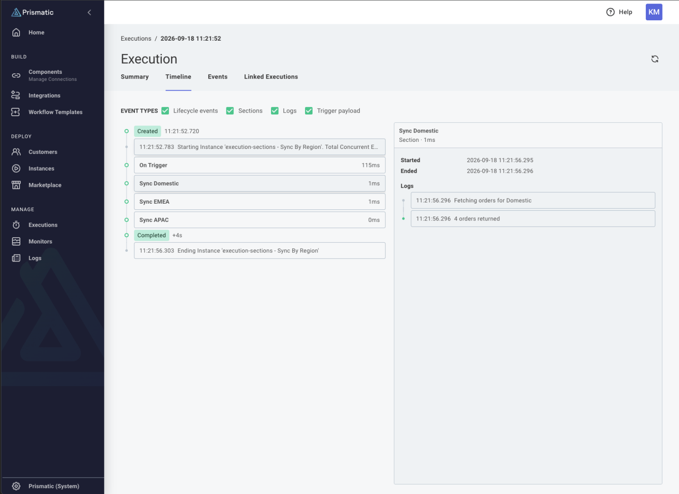Click the Help question-mark icon

pyautogui.click(x=610, y=12)
